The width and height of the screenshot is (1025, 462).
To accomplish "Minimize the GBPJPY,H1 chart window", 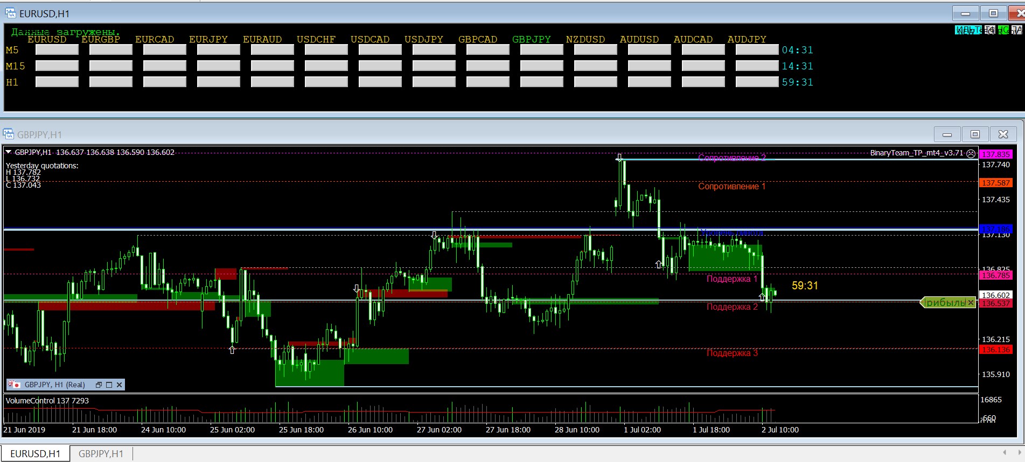I will pyautogui.click(x=947, y=134).
